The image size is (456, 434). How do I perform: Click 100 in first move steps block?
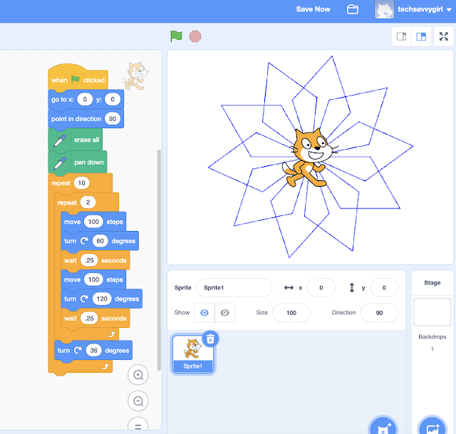pos(93,222)
